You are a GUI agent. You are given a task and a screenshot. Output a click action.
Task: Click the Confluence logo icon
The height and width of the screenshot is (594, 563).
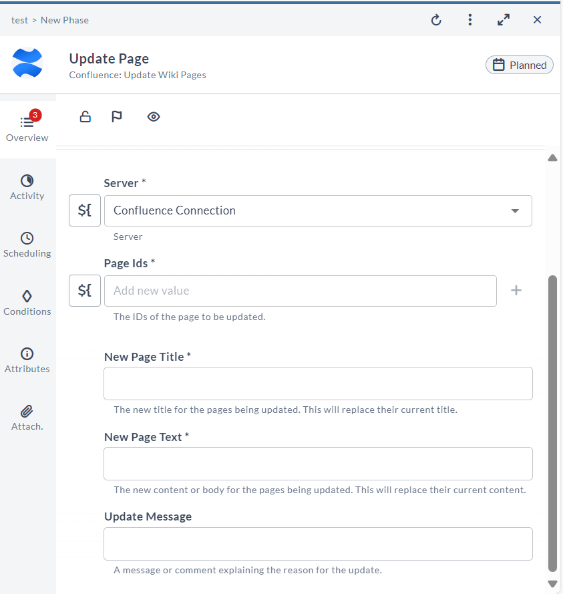point(27,63)
